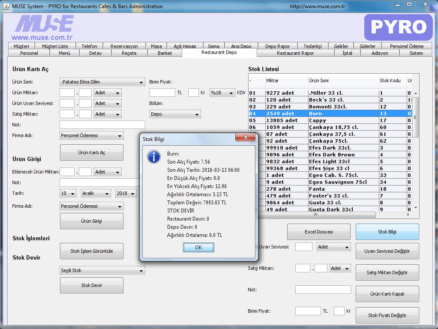
Task: Open the Ürün İsmi dropdown
Action: point(102,82)
